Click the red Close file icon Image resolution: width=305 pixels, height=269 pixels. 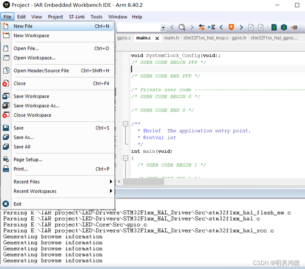click(x=6, y=83)
